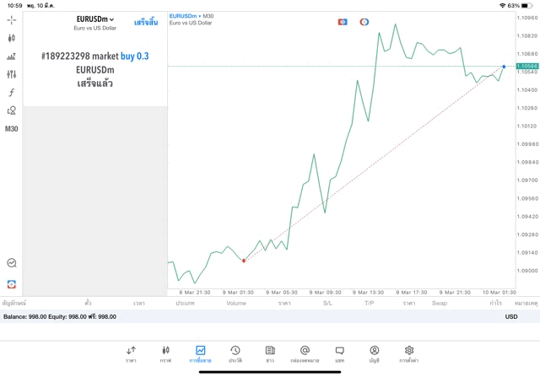
Task: Open the การตั้งค่า settings tab
Action: tap(409, 354)
